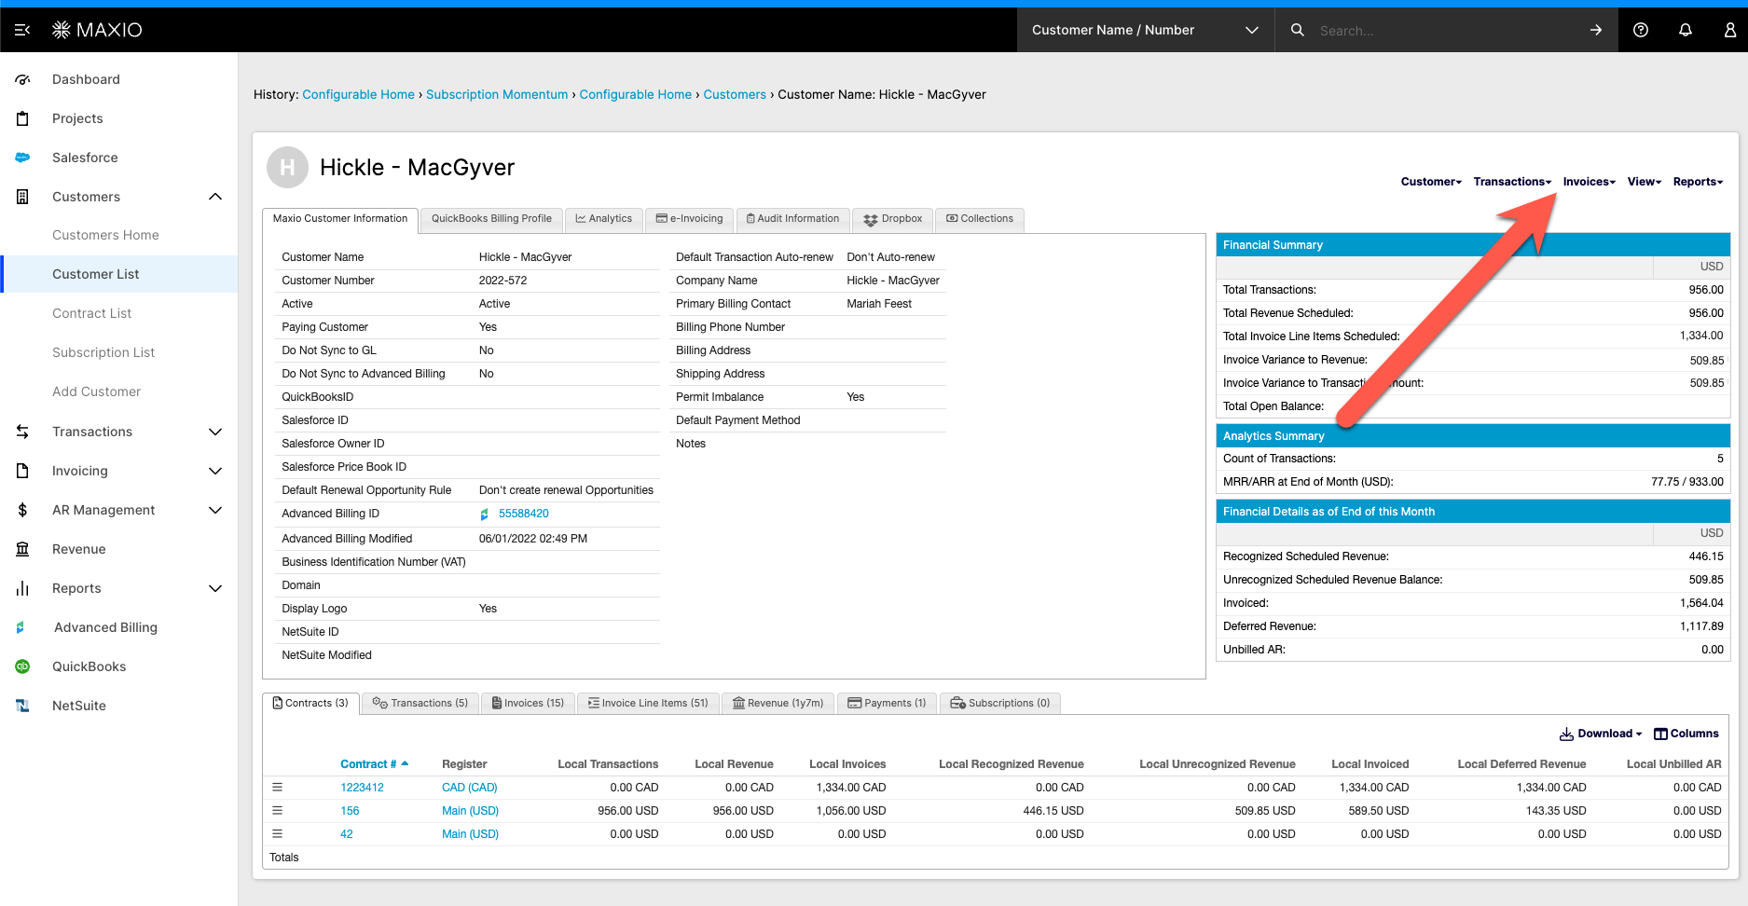Submit search with the arrow icon
The height and width of the screenshot is (906, 1748).
pyautogui.click(x=1596, y=30)
